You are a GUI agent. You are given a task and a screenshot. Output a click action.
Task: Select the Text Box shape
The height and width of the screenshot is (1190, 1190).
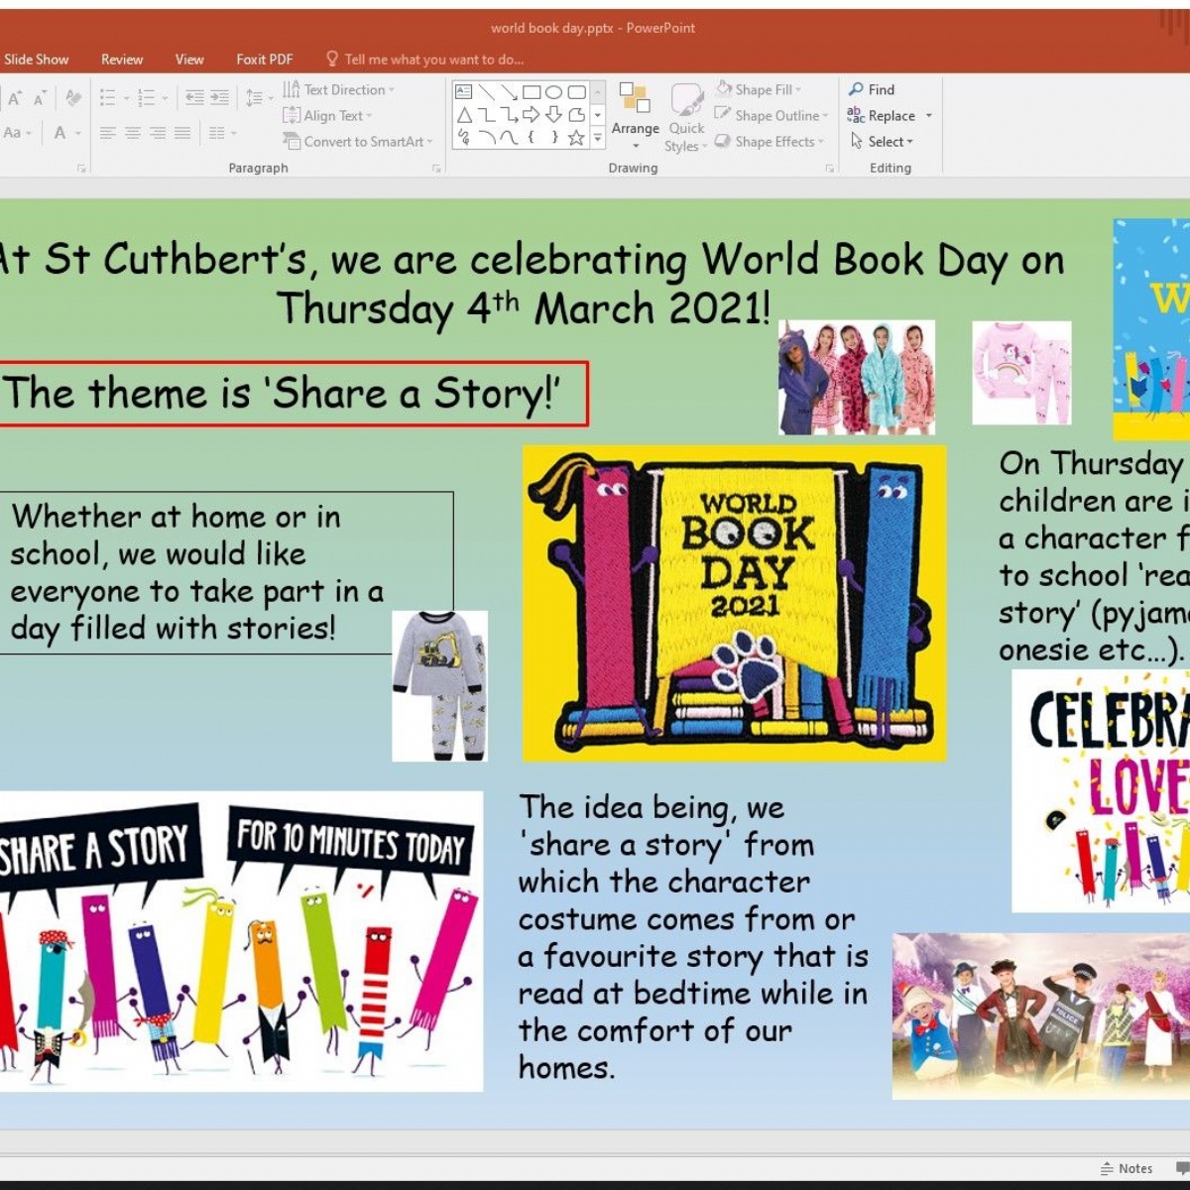coord(463,92)
